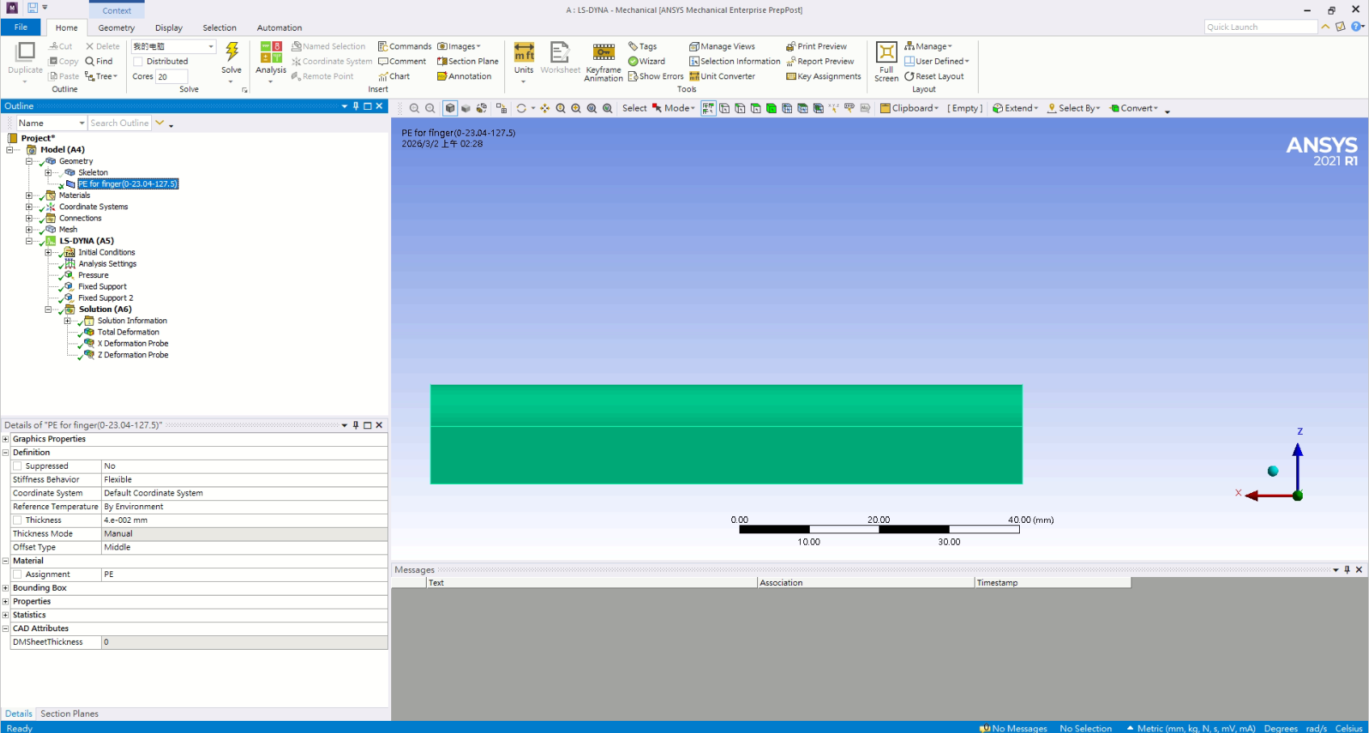1369x733 pixels.
Task: Open the Unit Converter tool
Action: [x=722, y=77]
